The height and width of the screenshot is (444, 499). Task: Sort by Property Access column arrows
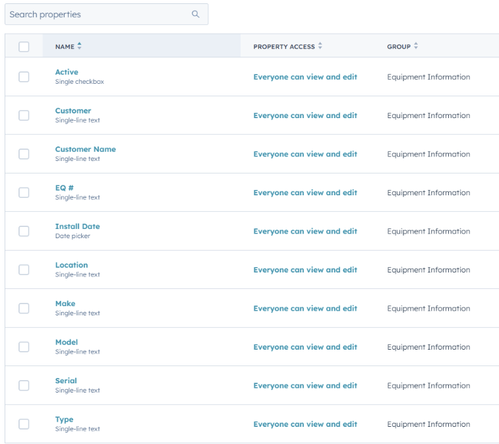(x=320, y=46)
